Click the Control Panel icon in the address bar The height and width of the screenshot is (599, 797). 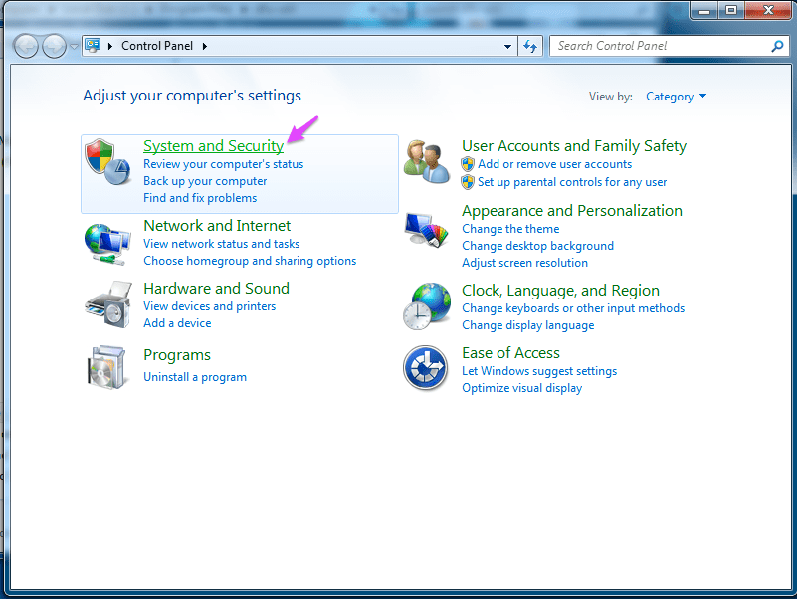[93, 45]
